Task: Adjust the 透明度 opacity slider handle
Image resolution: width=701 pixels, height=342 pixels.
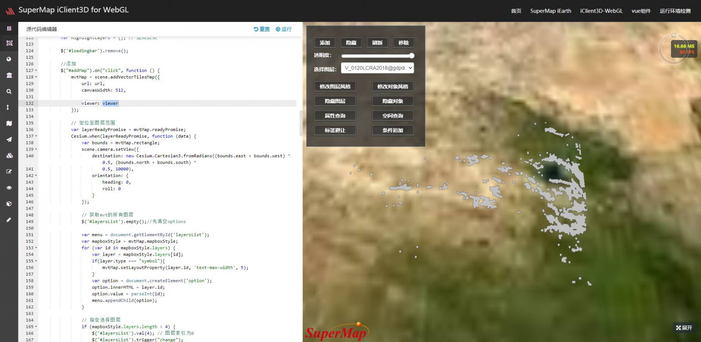Action: tap(412, 56)
